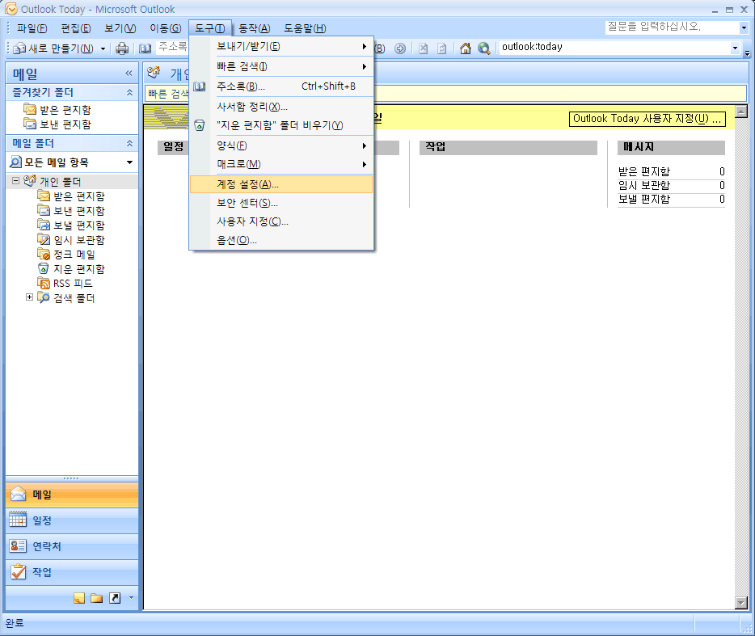This screenshot has width=755, height=636.
Task: Open 보낼 편지함 link in 메시지 list
Action: click(x=644, y=200)
